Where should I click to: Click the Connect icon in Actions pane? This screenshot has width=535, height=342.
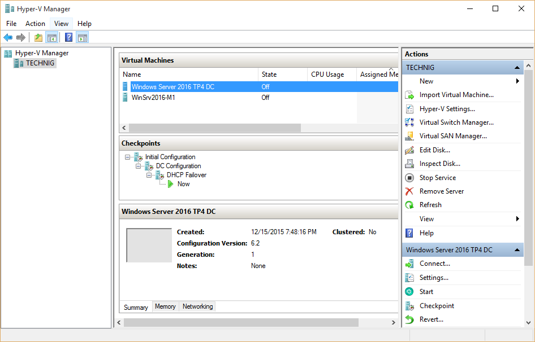[409, 264]
